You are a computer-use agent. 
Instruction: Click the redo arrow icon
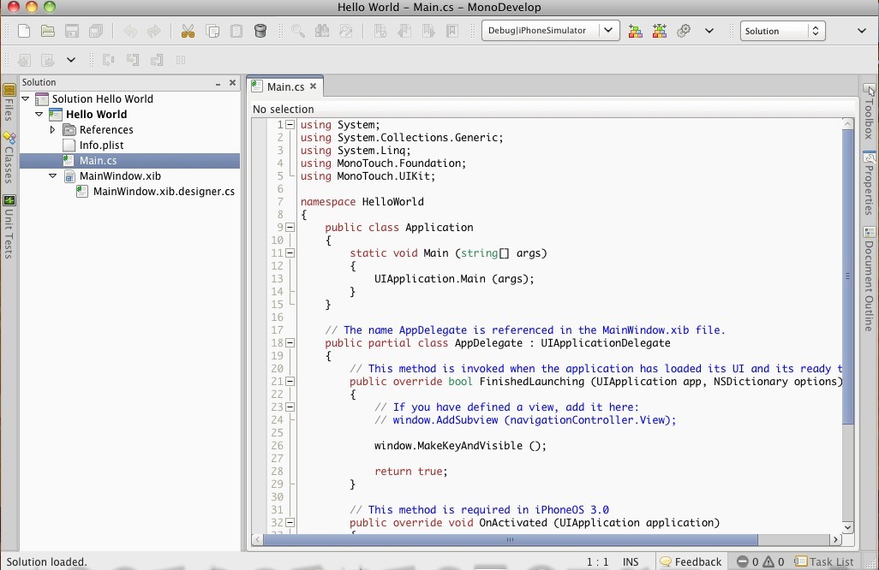click(154, 31)
